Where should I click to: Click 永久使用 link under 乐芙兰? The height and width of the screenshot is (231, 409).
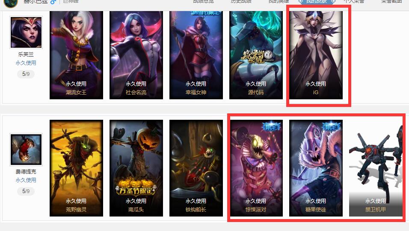tap(26, 63)
